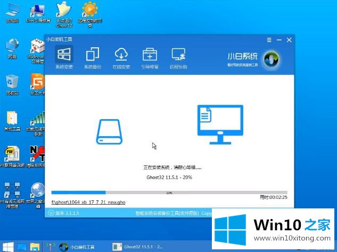The height and width of the screenshot is (252, 337).
Task: Open the Windows Start button
Action: 8,247
